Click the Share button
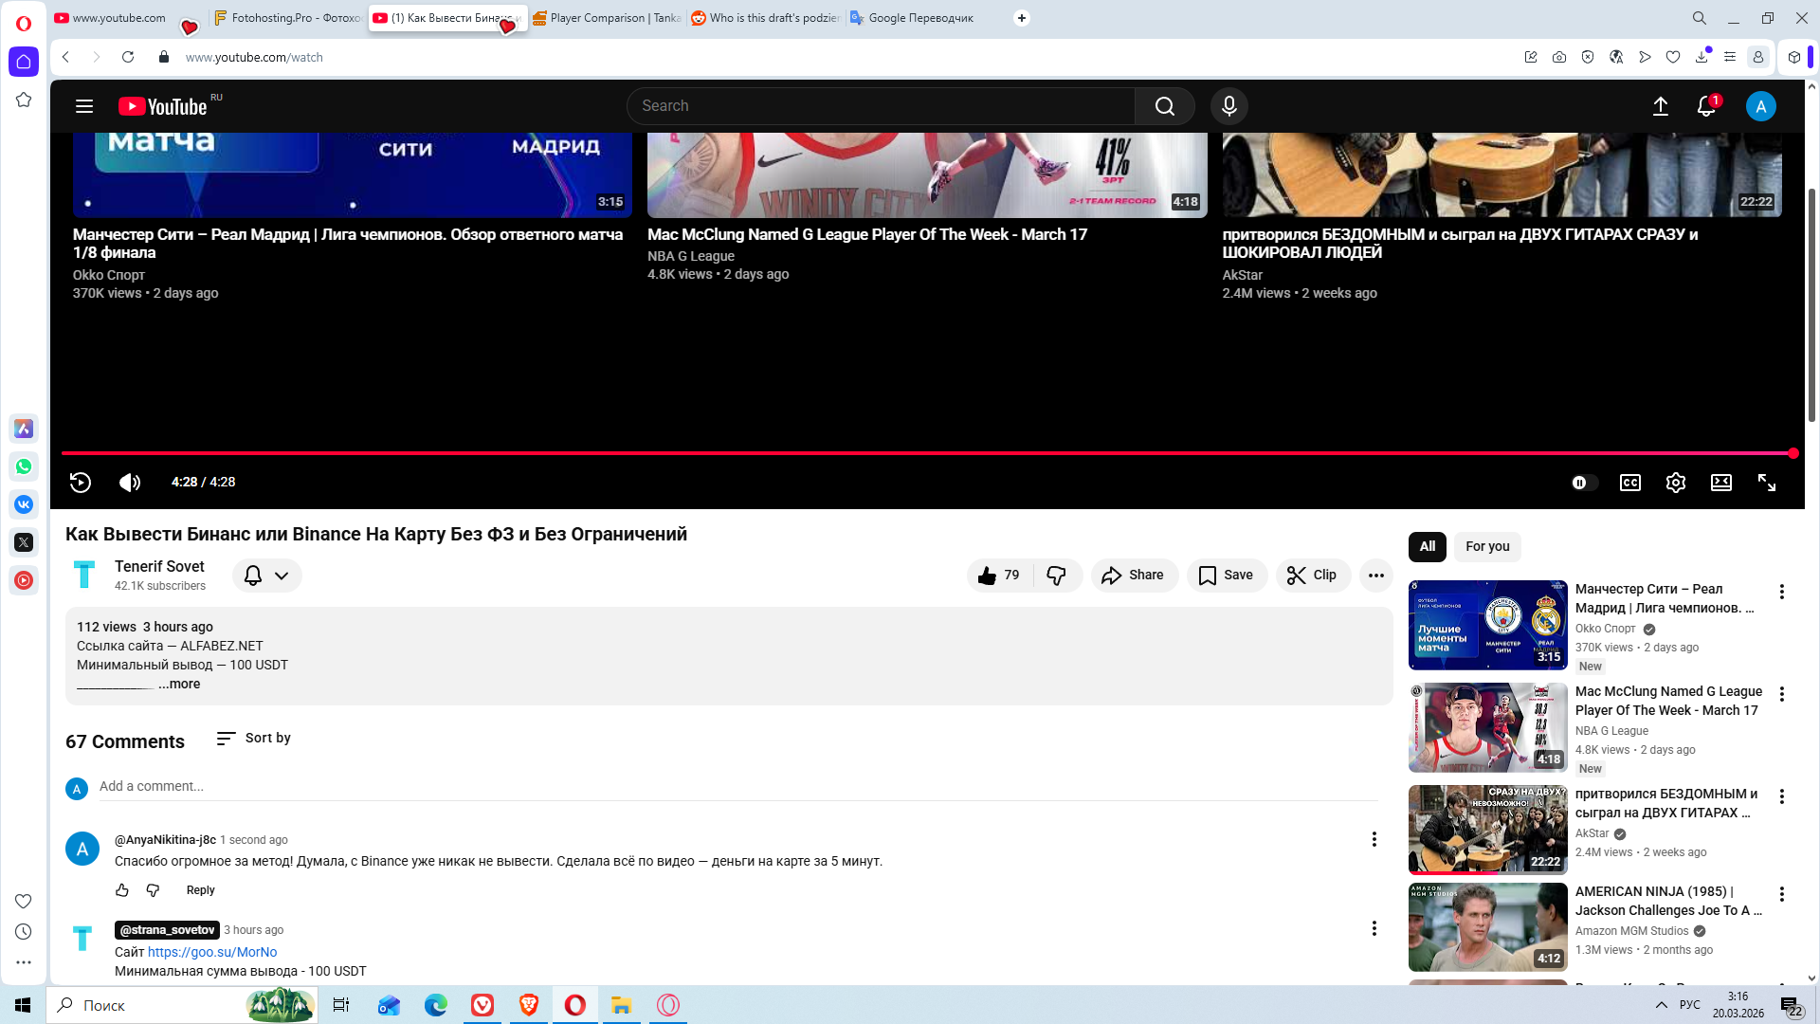 1134,576
